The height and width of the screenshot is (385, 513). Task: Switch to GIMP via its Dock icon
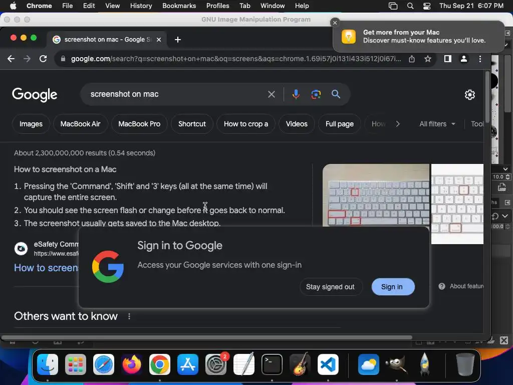[397, 364]
